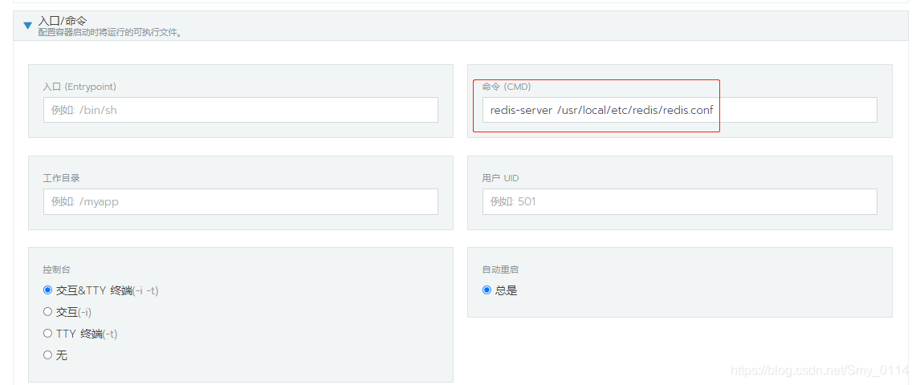Select 交互&TTY 终端(-i -t) radio option

48,290
